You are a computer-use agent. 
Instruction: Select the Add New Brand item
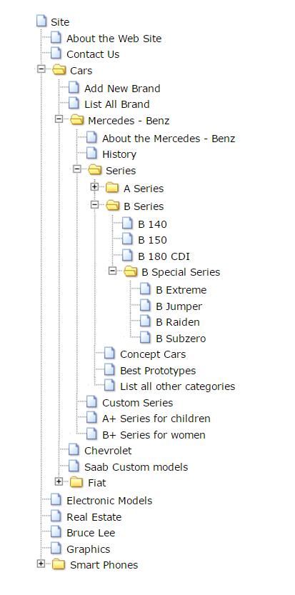[x=122, y=89]
